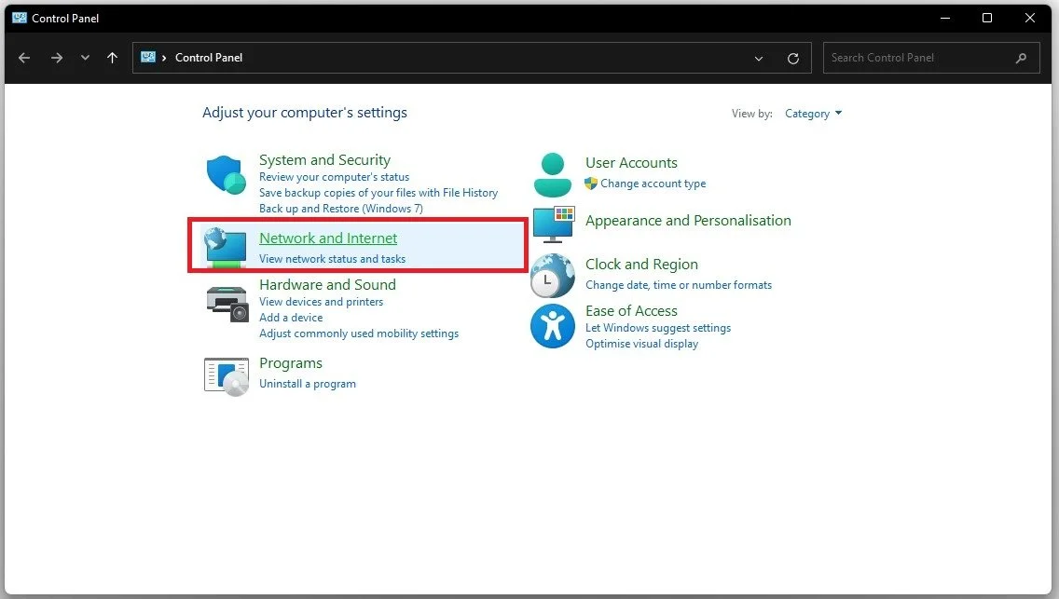Maximize the Control Panel window
Viewport: 1059px width, 599px height.
pos(987,19)
